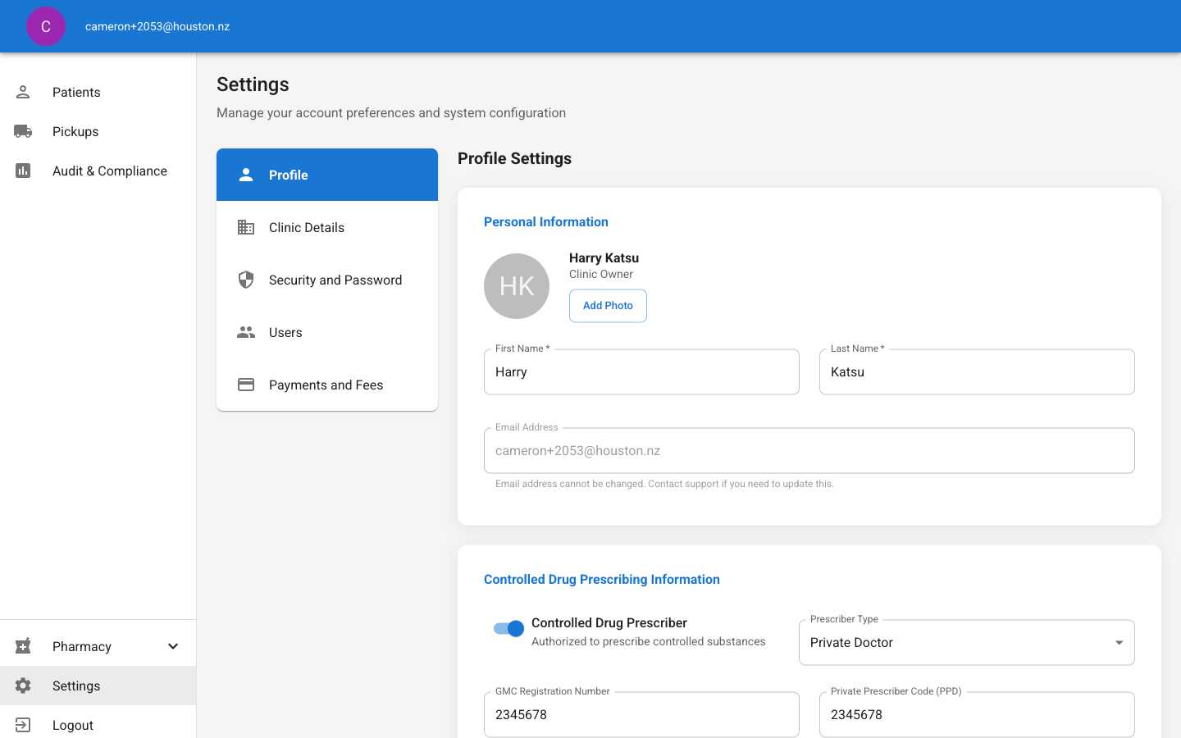Click the Profile person icon
The width and height of the screenshot is (1181, 738).
246,175
